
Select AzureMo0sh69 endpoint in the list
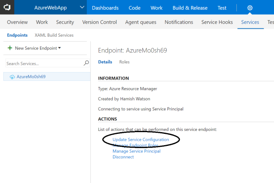pyautogui.click(x=31, y=77)
